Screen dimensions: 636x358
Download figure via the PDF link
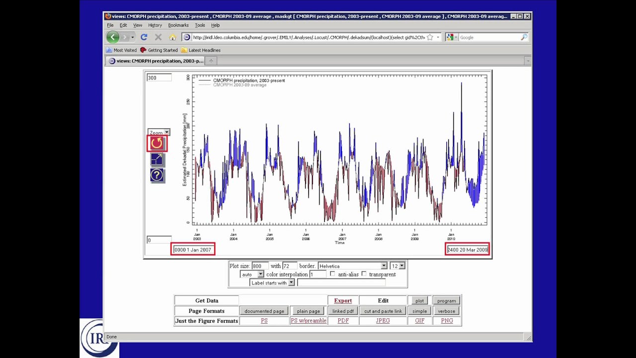tap(343, 321)
